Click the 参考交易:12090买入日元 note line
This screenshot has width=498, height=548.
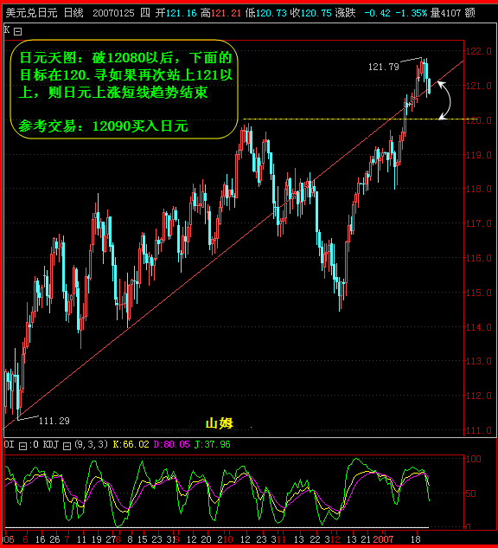click(103, 126)
